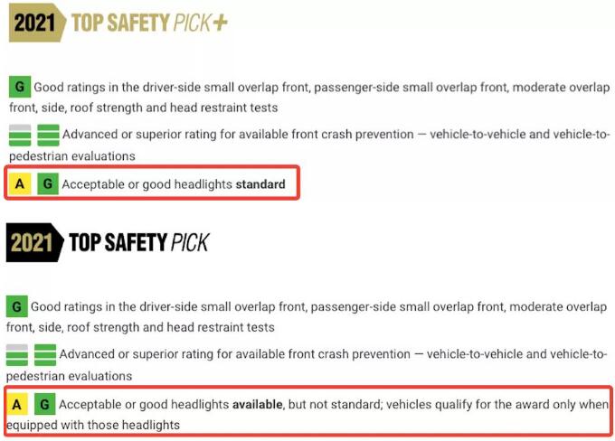Click the black 'TOP SAFETY PICK' heading text
The height and width of the screenshot is (441, 615).
pos(139,242)
